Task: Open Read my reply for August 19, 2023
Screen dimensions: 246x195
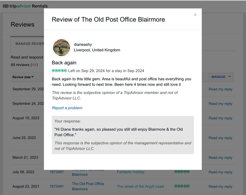Action: [x=220, y=118]
